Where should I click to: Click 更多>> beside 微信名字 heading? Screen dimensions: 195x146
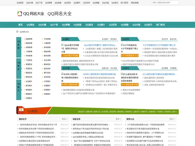coord(64,119)
